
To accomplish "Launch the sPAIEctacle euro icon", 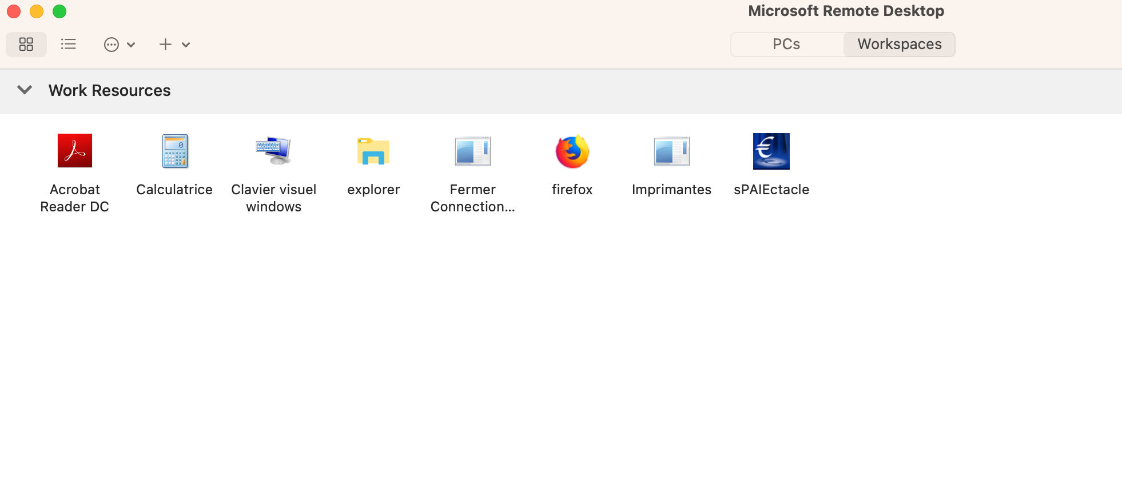I will coord(771,151).
